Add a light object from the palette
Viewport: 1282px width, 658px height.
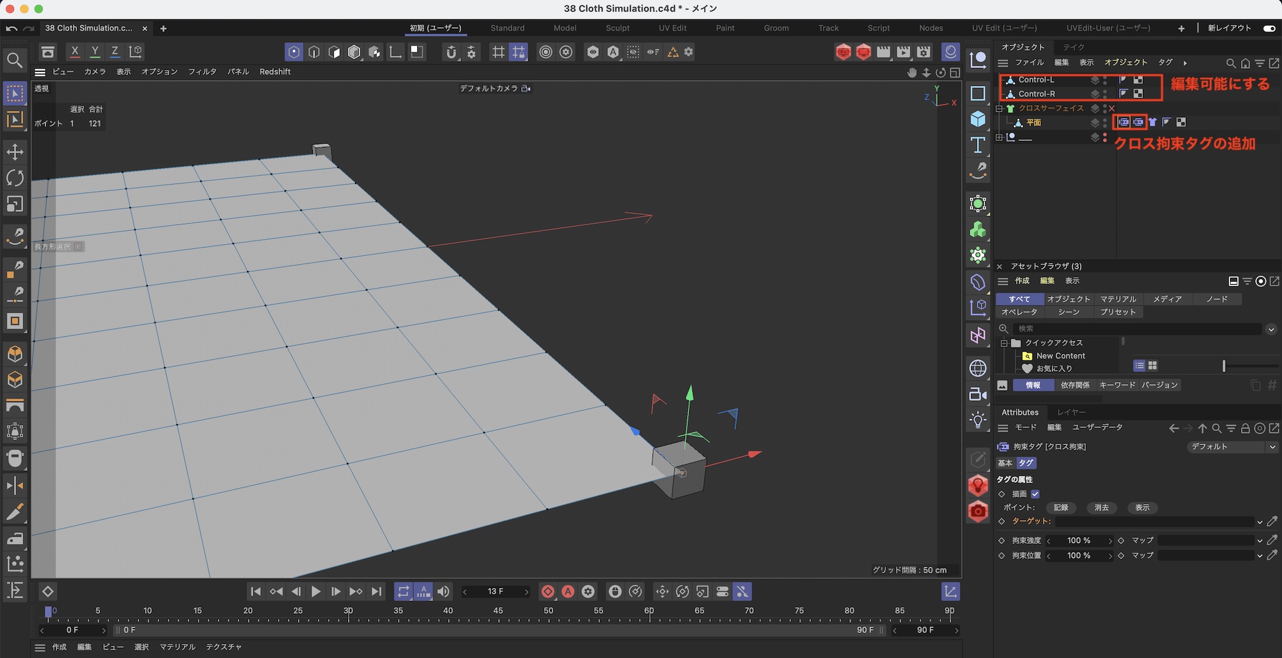(978, 420)
